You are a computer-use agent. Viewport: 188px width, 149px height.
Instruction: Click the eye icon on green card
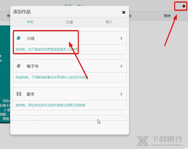pyautogui.click(x=1, y=56)
